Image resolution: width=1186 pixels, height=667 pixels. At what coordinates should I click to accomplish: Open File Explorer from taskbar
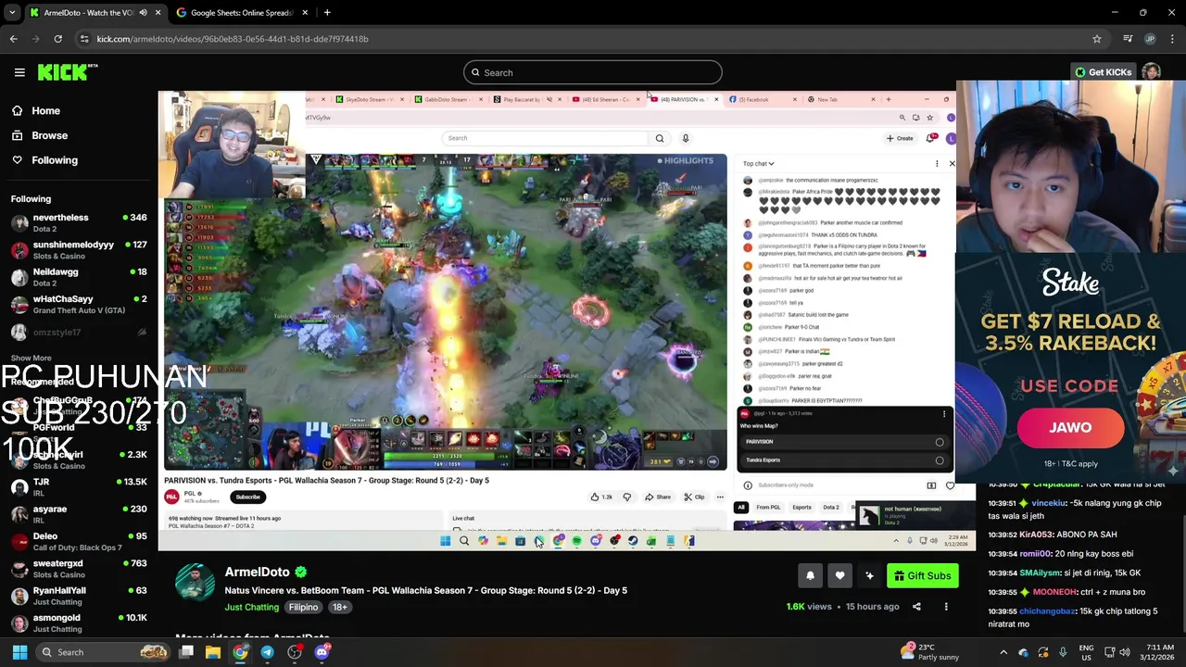click(x=213, y=652)
